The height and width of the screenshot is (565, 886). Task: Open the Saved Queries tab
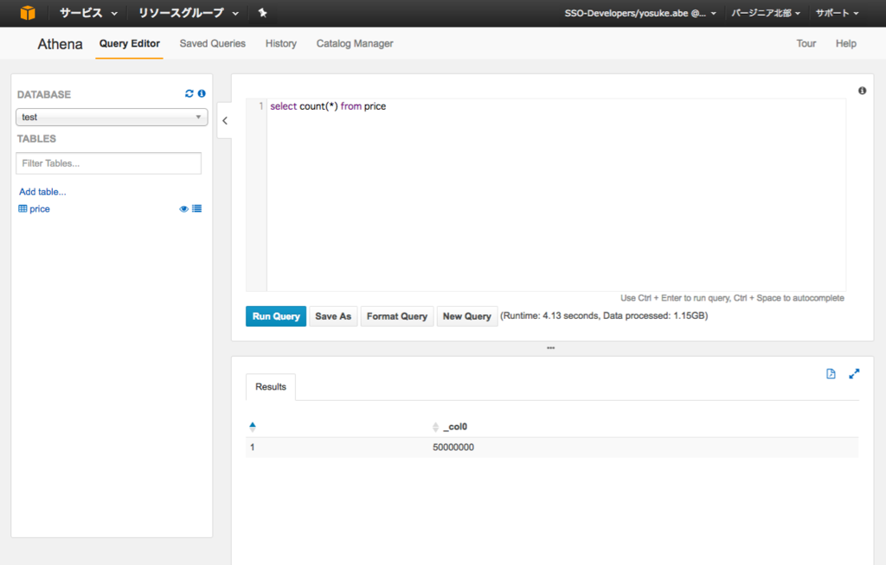click(213, 43)
